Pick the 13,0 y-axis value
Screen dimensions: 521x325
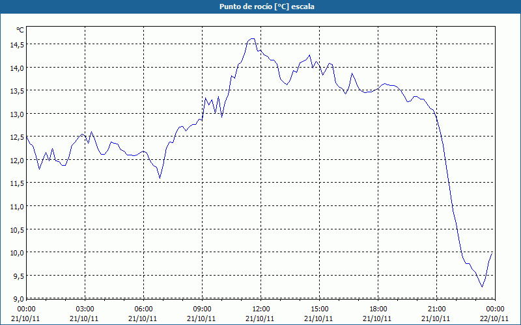17,114
